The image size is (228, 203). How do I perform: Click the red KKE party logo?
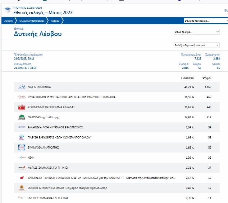pyautogui.click(x=22, y=107)
